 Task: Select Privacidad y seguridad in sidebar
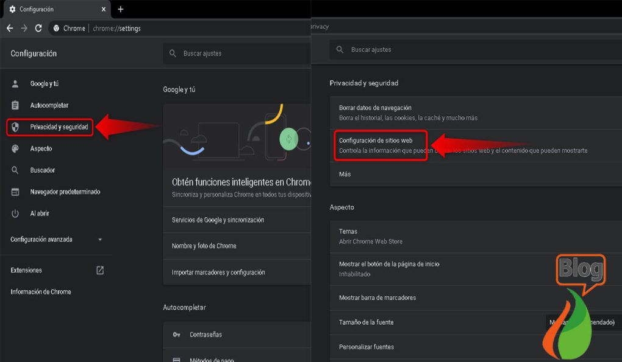point(59,127)
